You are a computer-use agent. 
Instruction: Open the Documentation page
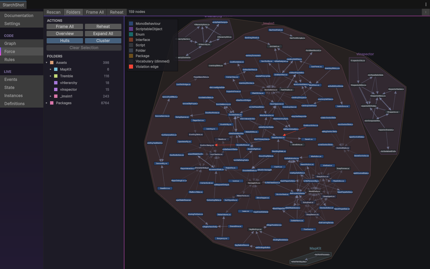point(22,15)
